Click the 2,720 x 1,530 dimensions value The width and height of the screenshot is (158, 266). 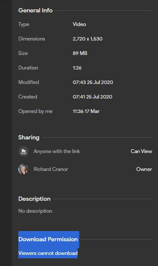(87, 39)
